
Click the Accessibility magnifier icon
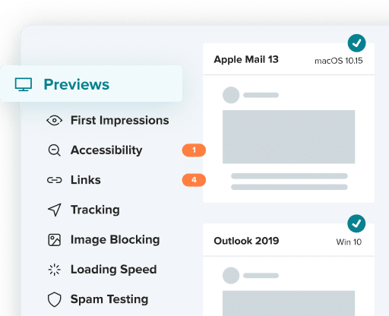click(x=54, y=150)
